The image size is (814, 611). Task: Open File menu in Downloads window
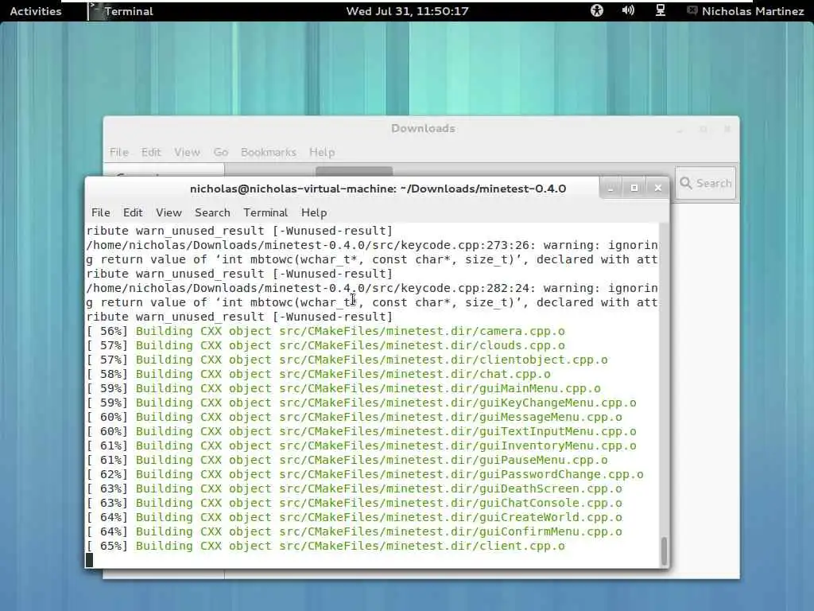(119, 152)
